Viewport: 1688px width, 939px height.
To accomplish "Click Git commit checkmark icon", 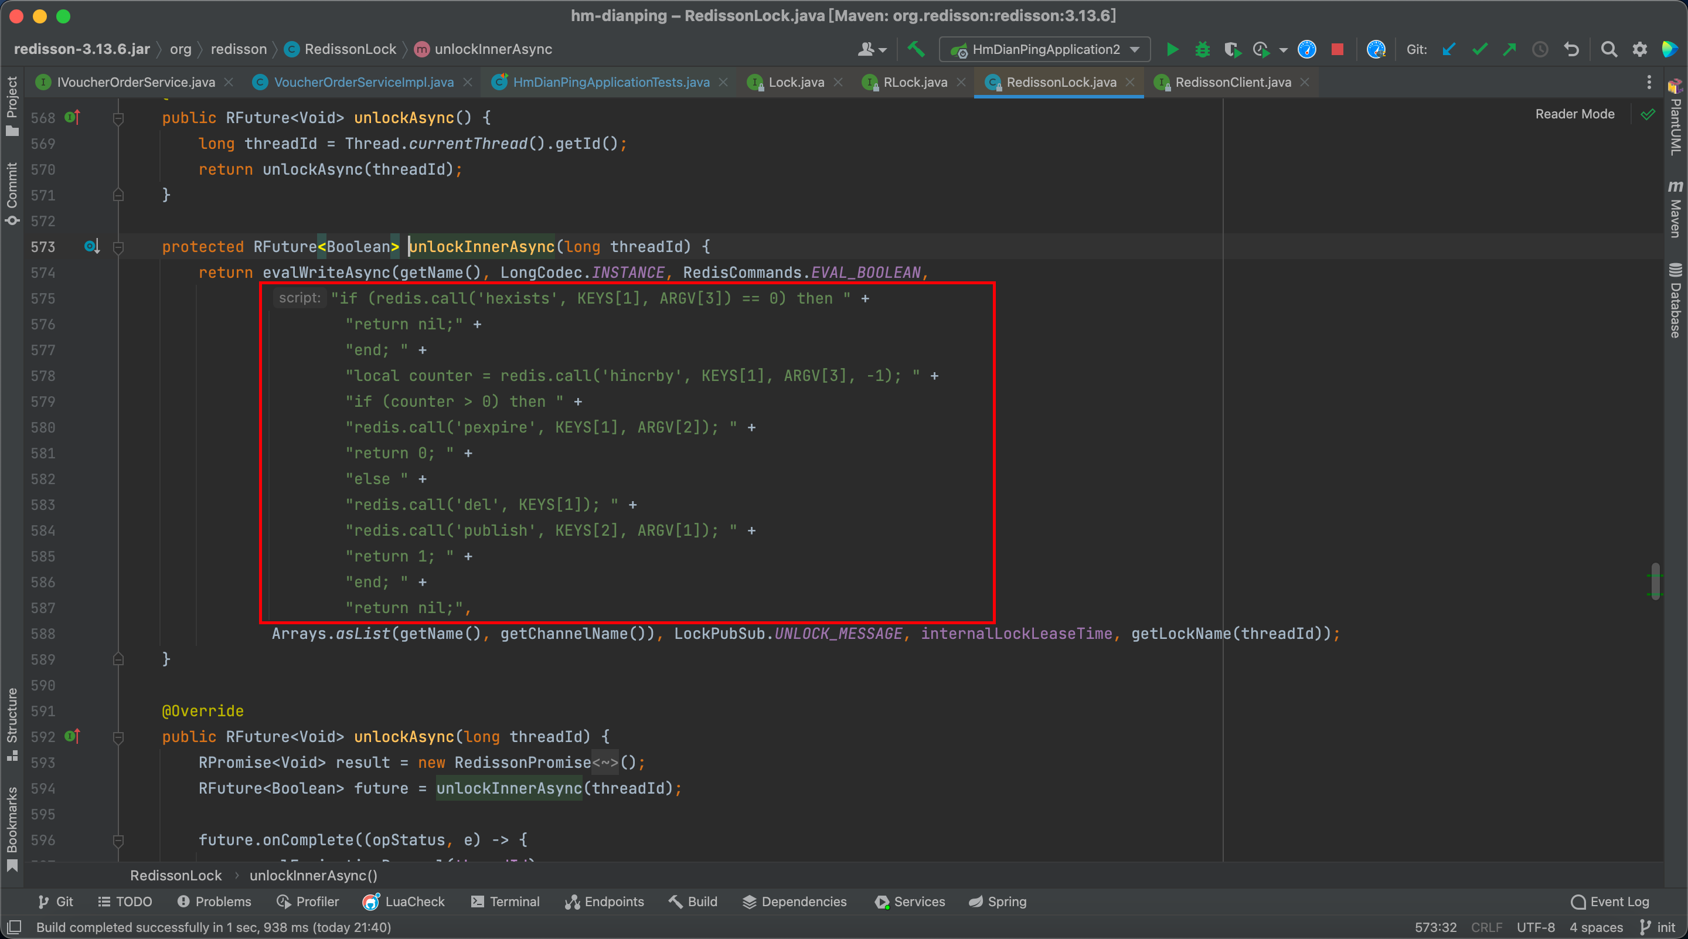I will (1479, 49).
